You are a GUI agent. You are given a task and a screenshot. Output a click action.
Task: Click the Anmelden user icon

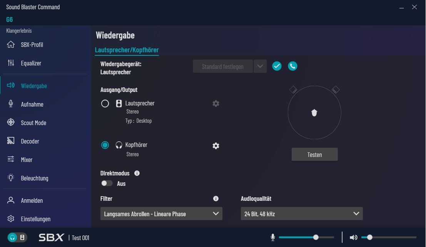[11, 200]
